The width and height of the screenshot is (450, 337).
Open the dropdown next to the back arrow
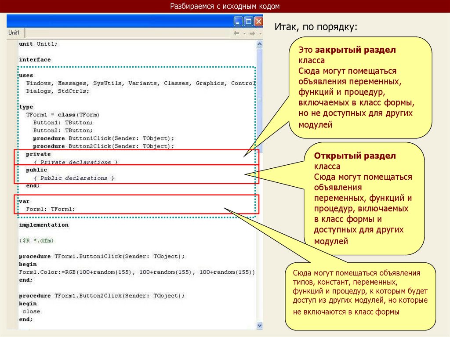click(244, 33)
